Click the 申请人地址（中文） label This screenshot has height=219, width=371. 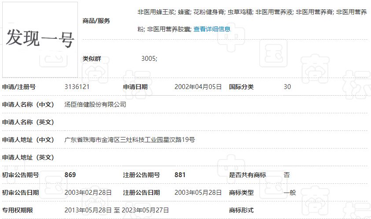click(28, 140)
